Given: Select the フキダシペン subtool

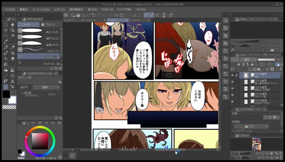Looking at the screenshot, I should [x=39, y=50].
